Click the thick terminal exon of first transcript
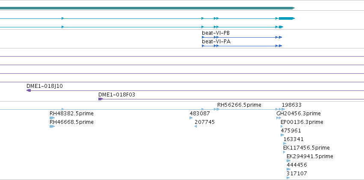This screenshot has height=180, width=364. click(x=287, y=18)
